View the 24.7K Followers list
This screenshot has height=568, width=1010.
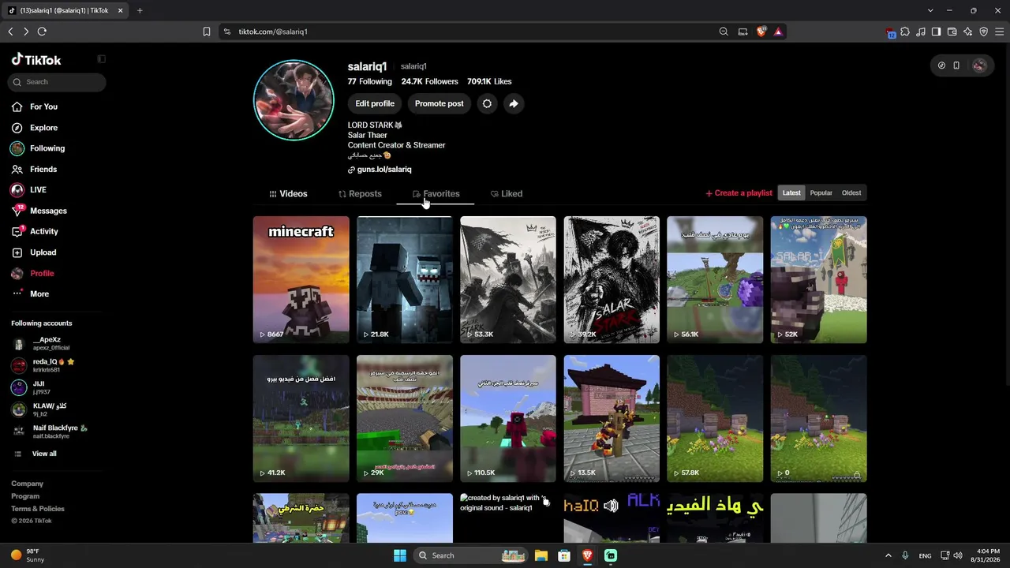pos(429,81)
